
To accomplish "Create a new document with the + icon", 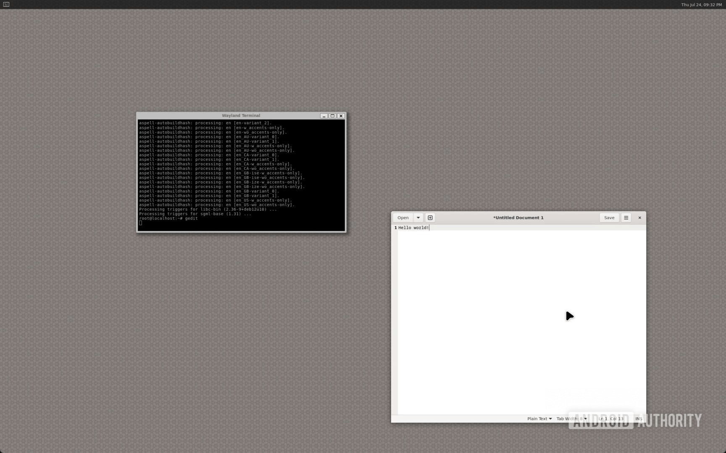I will pos(430,217).
